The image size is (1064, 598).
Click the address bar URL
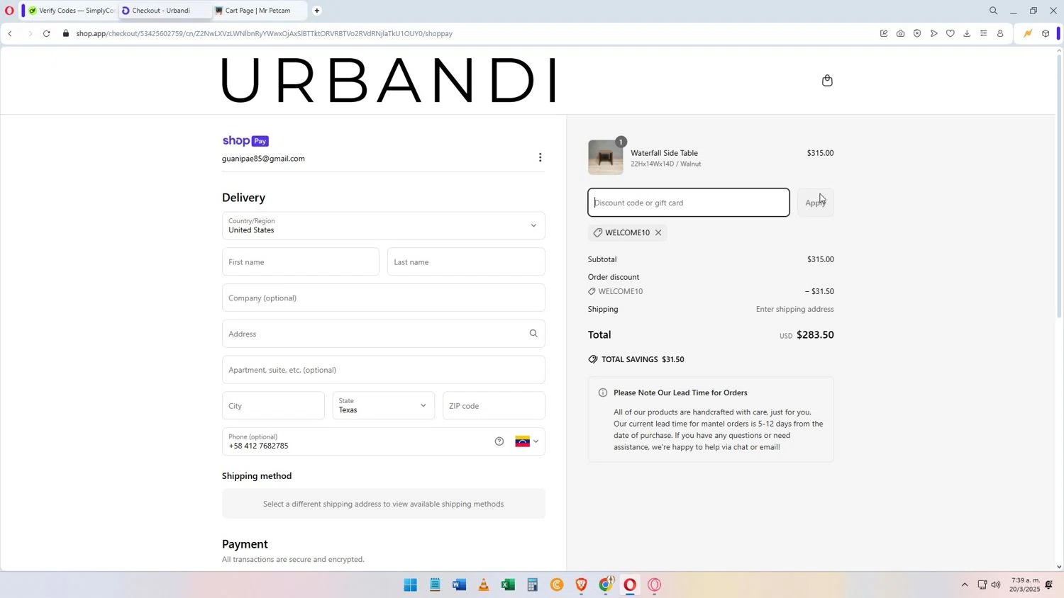(x=264, y=33)
